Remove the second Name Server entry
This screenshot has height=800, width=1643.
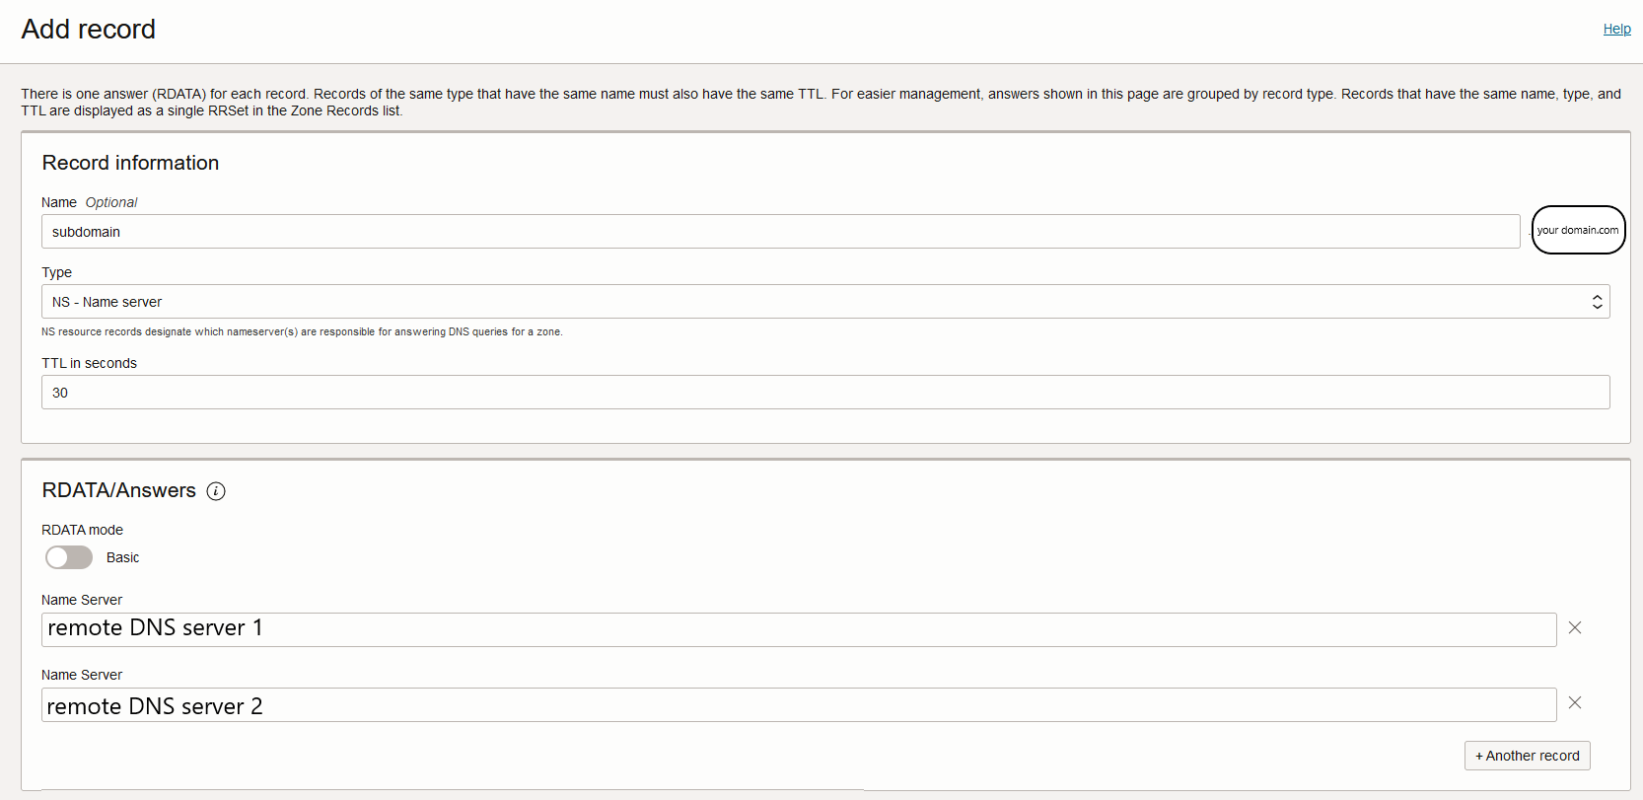coord(1575,702)
